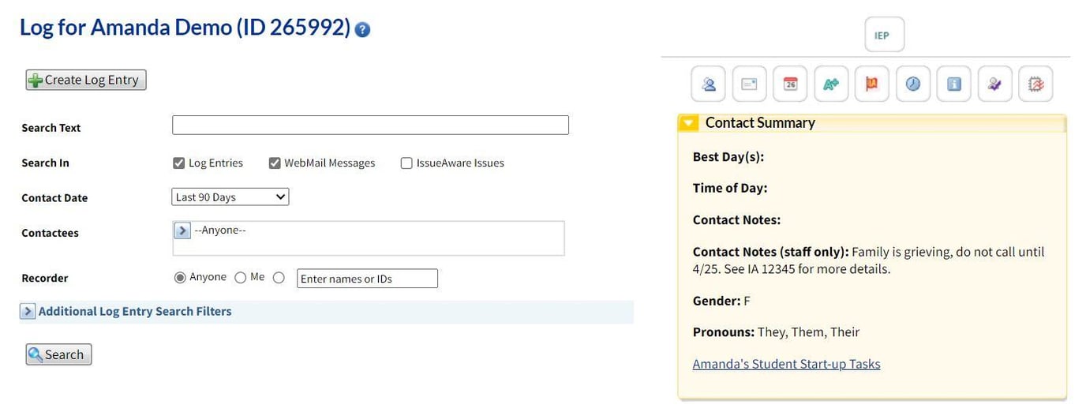Open the student profile person icon
The width and height of the screenshot is (1086, 412).
click(x=709, y=84)
